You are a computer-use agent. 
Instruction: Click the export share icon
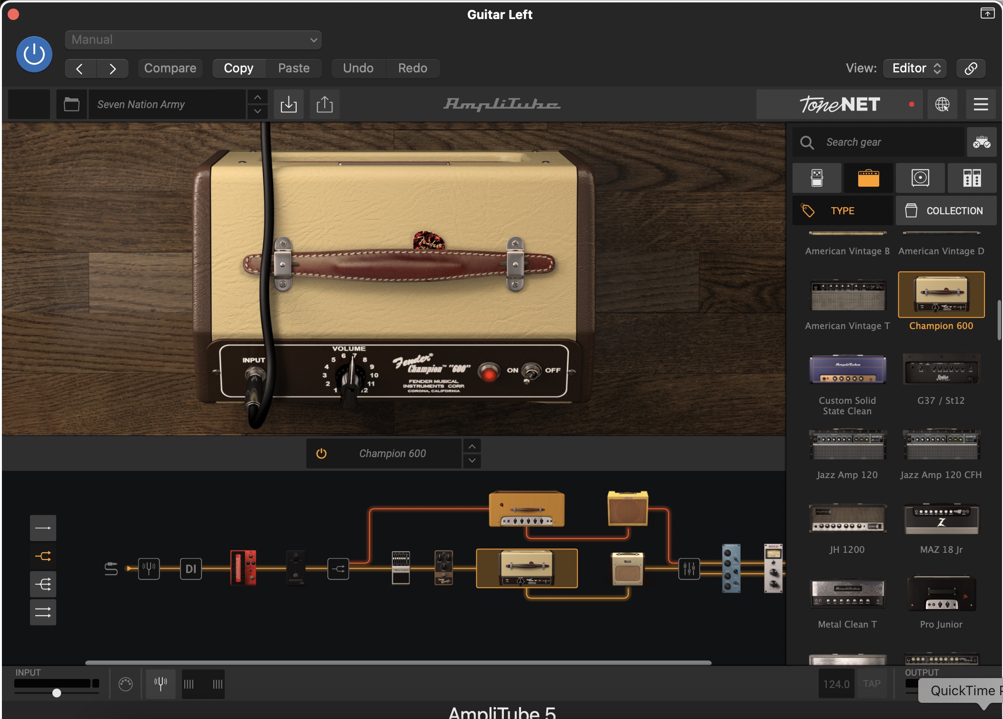click(x=325, y=104)
